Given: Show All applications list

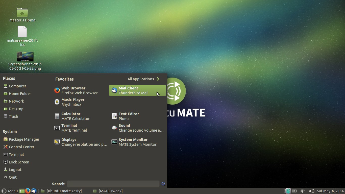Looking at the screenshot, I should coord(143,79).
